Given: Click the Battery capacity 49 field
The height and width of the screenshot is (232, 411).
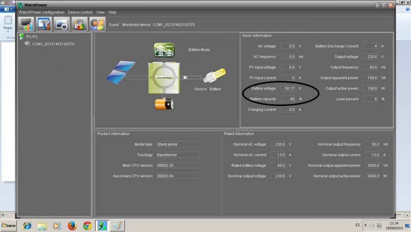Looking at the screenshot, I should (x=288, y=99).
